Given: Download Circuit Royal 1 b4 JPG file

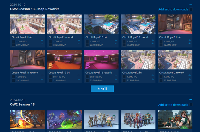Looking at the screenshot, I should pos(42,40).
